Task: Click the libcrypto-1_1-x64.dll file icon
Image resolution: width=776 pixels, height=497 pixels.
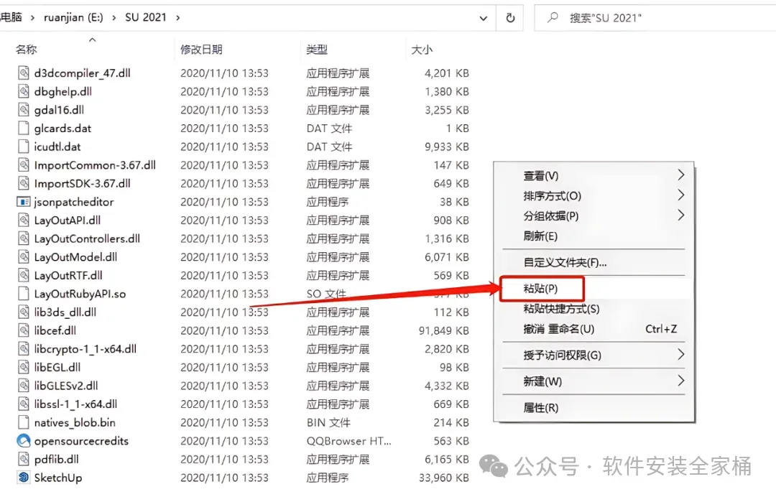Action: coord(23,349)
